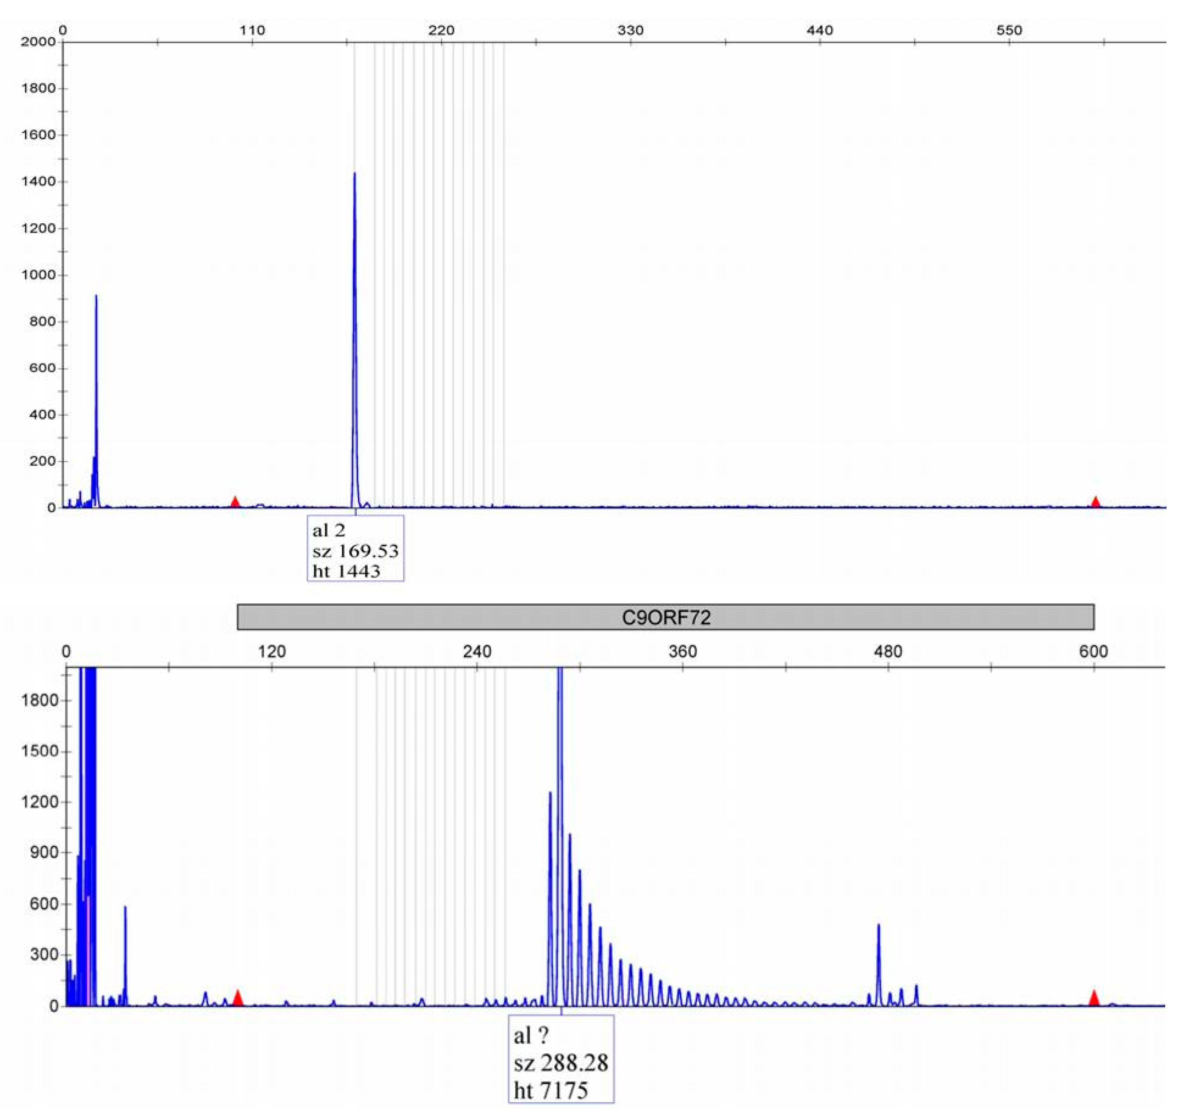Image resolution: width=1181 pixels, height=1114 pixels.
Task: Click the 600 label on bottom x-axis
Action: (x=1094, y=652)
